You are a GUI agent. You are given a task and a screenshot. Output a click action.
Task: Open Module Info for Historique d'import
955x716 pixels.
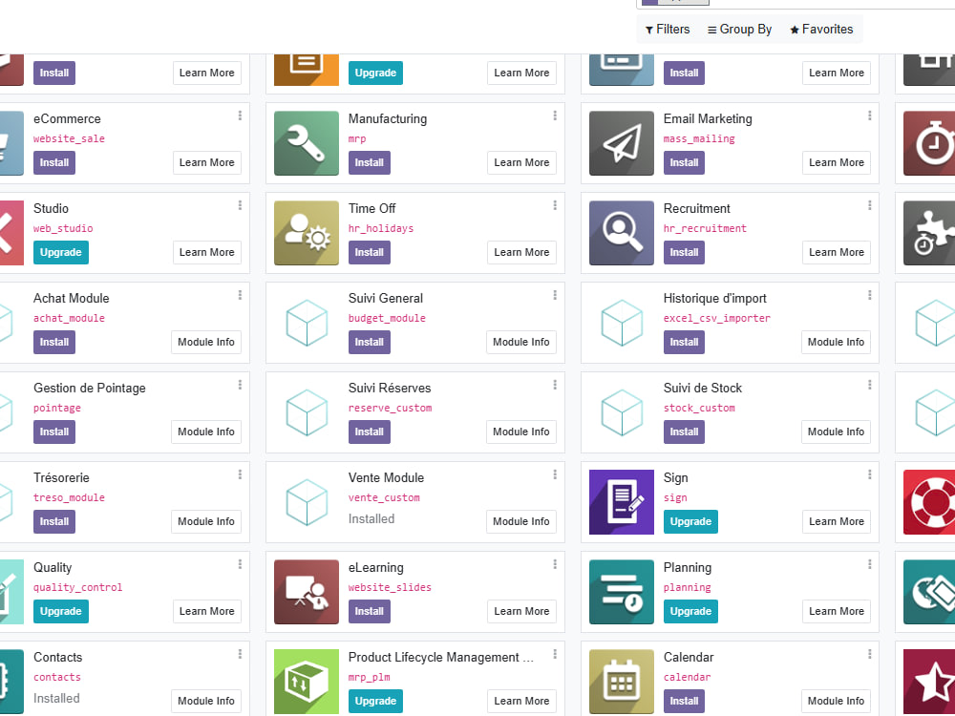coord(836,342)
